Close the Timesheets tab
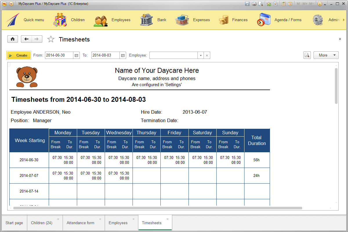The height and width of the screenshot is (232, 348). [x=167, y=219]
